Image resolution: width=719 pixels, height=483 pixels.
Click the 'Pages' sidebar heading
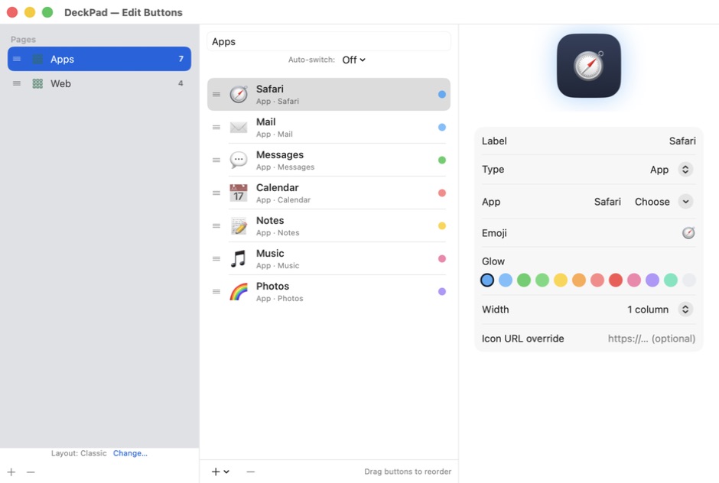tap(24, 40)
